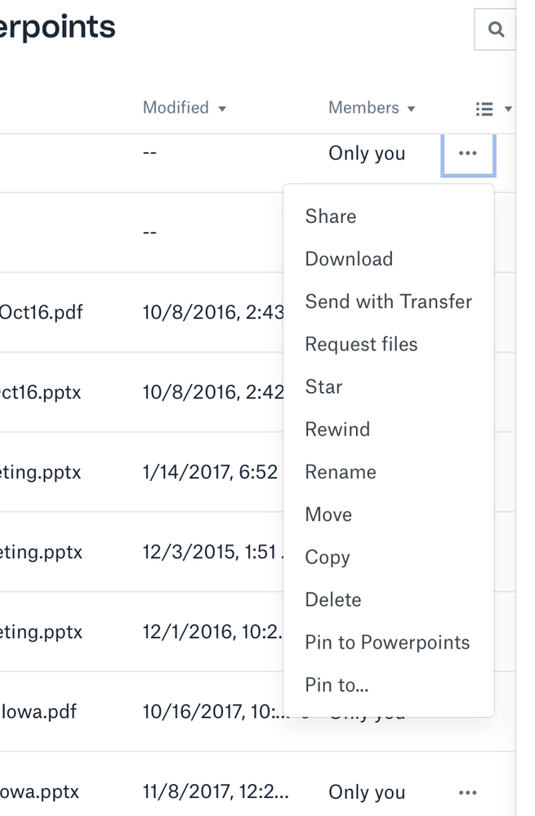Sort by the Modified column
535x816 pixels.
tap(184, 108)
